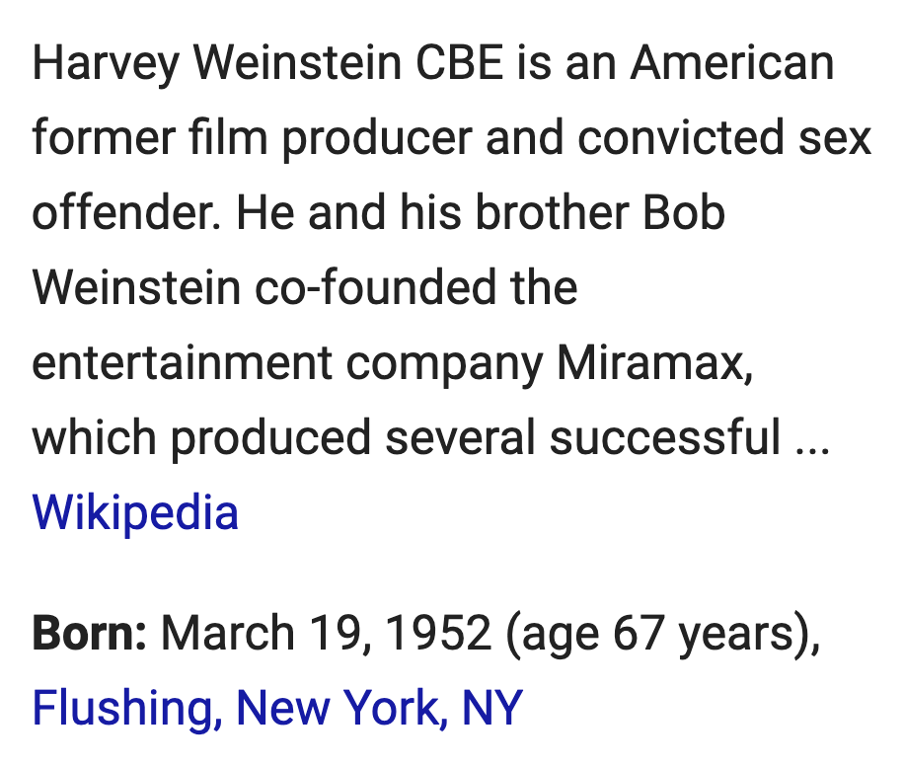Image resolution: width=904 pixels, height=766 pixels.
Task: Click the word entertainment
Action: pyautogui.click(x=182, y=363)
